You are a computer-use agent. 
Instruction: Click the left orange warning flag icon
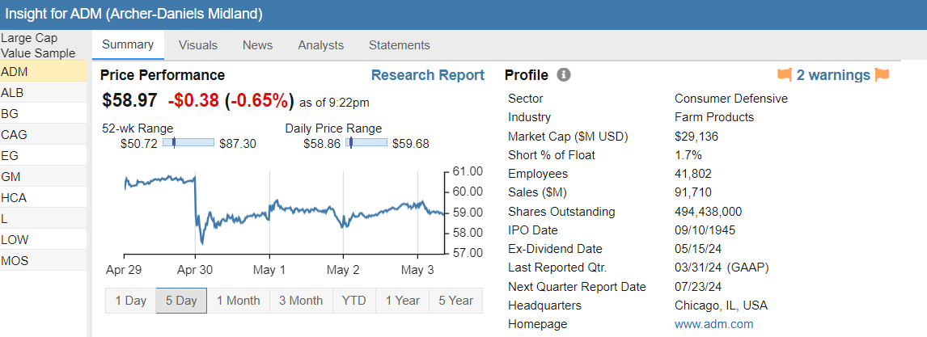coord(784,75)
